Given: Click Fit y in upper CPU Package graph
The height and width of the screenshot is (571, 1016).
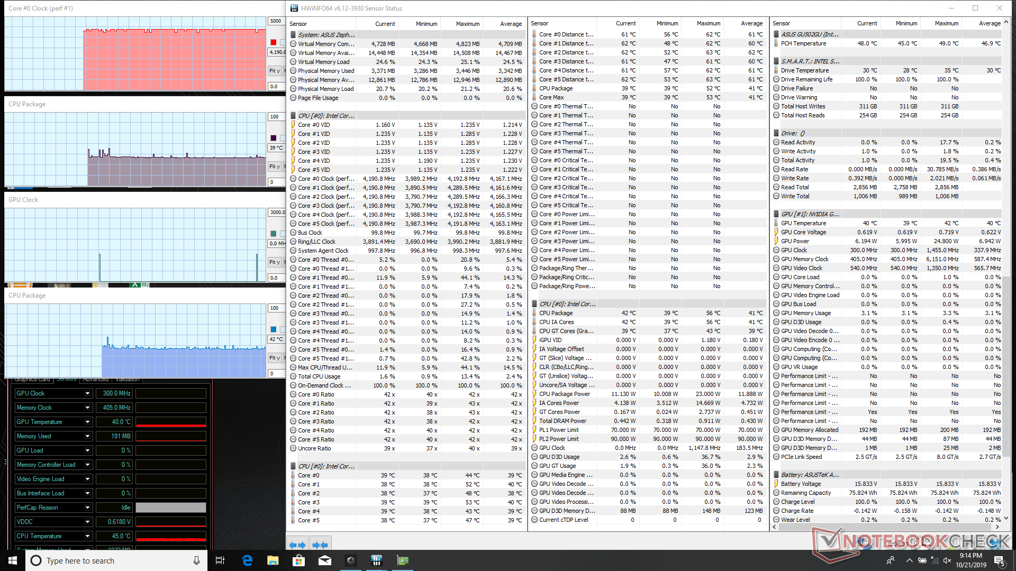Looking at the screenshot, I should 275,167.
